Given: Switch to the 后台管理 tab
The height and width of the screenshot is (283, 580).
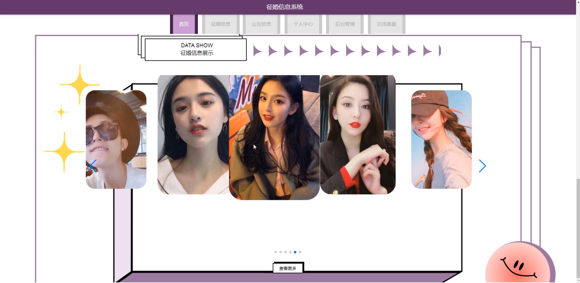Looking at the screenshot, I should [345, 24].
